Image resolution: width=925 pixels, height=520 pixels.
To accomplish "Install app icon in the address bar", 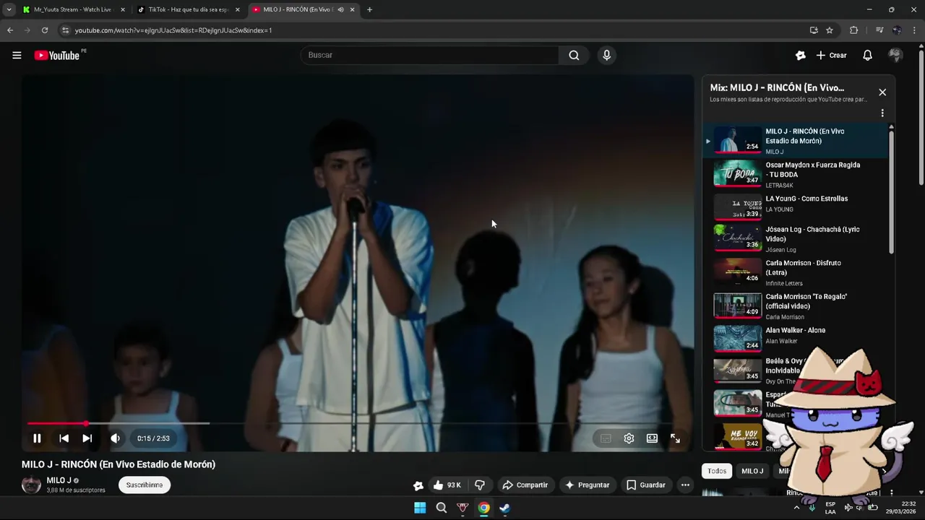I will (x=814, y=30).
